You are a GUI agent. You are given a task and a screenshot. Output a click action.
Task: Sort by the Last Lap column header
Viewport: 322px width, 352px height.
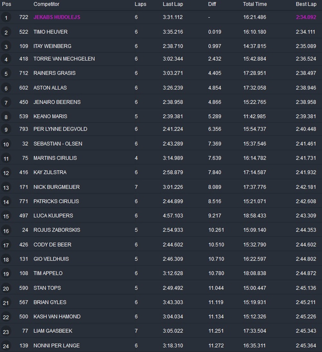pos(173,4)
